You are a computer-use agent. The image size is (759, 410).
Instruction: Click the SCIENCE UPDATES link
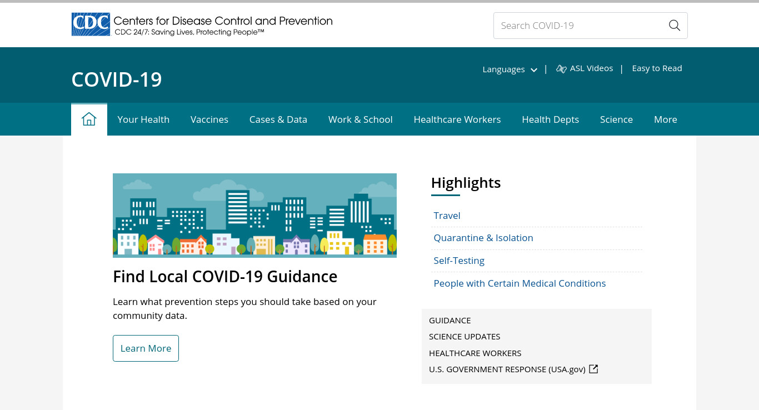(x=465, y=337)
